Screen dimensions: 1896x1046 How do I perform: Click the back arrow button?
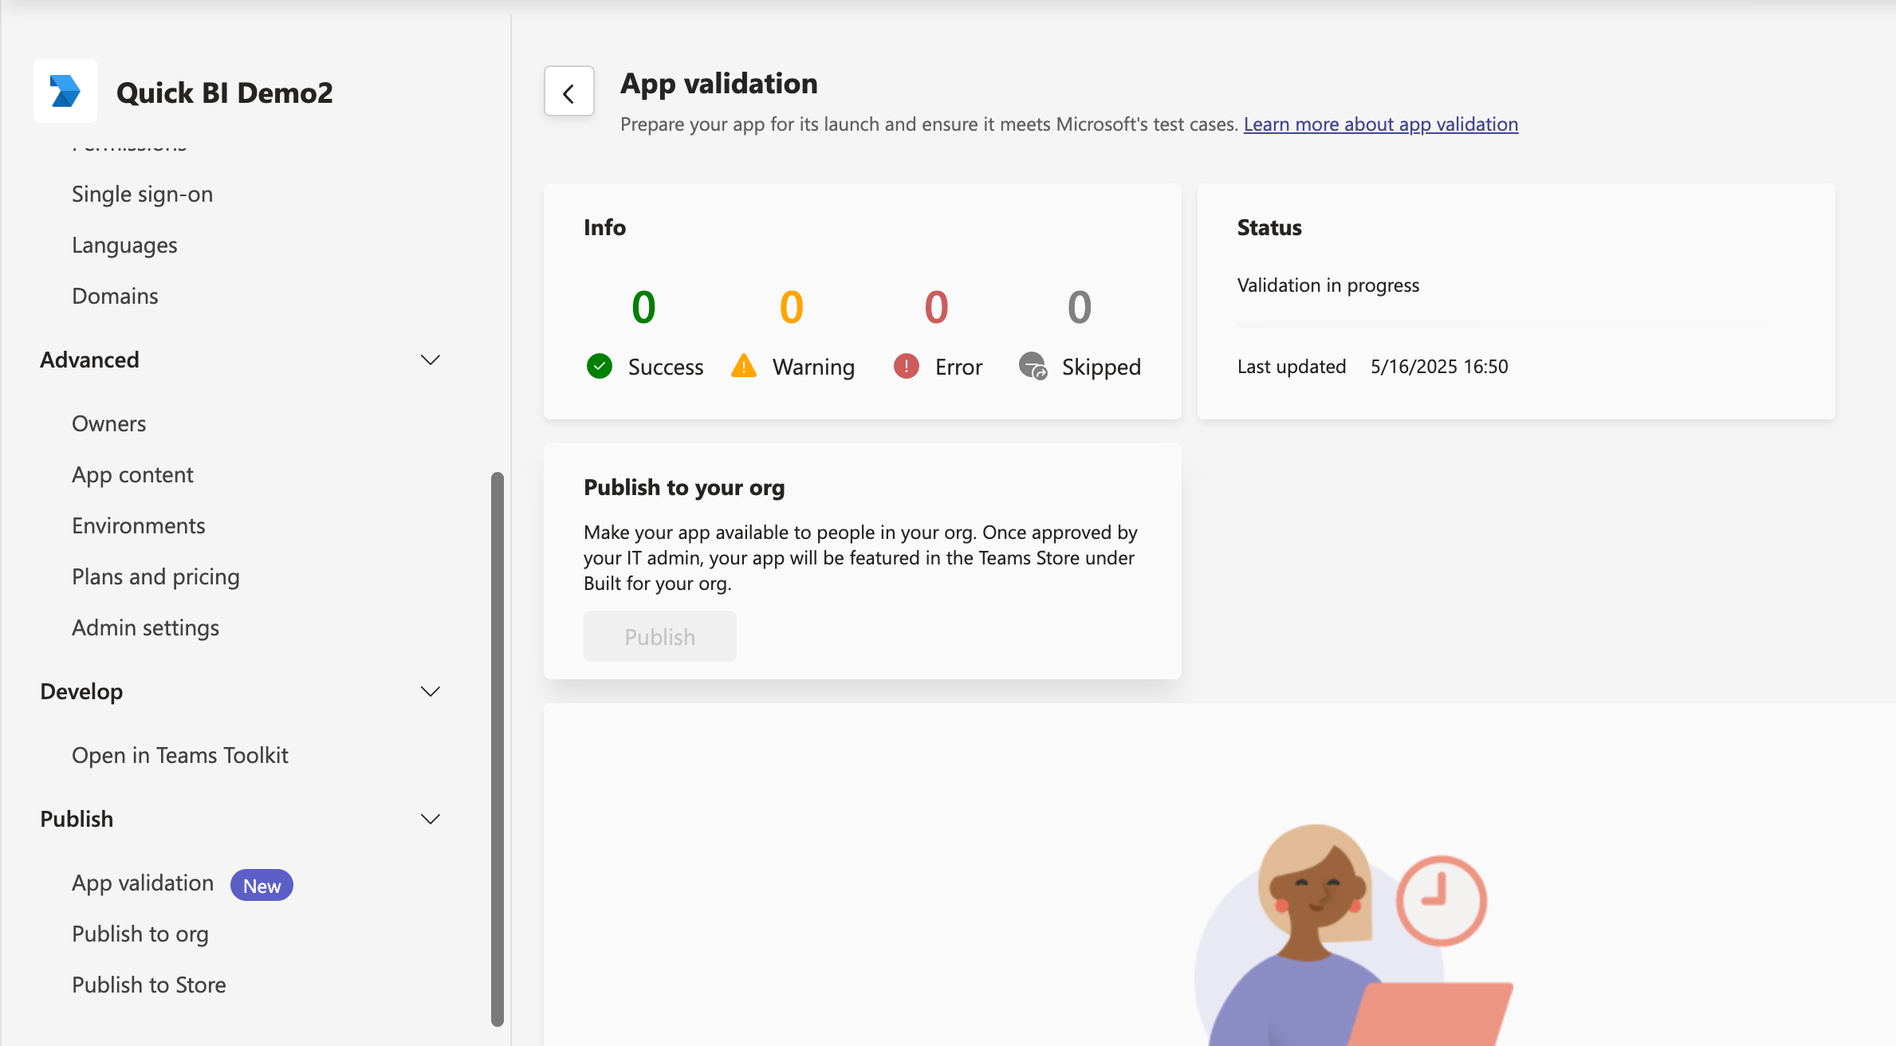[568, 92]
